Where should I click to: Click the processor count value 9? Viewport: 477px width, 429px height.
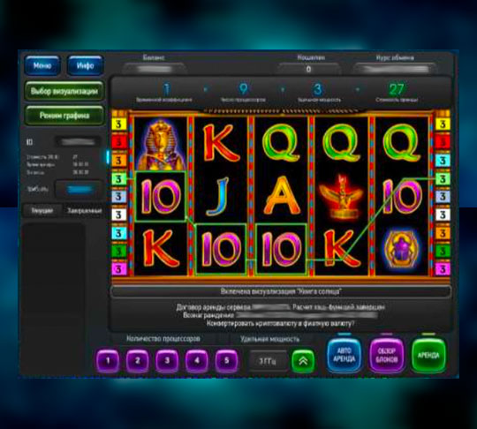[243, 89]
